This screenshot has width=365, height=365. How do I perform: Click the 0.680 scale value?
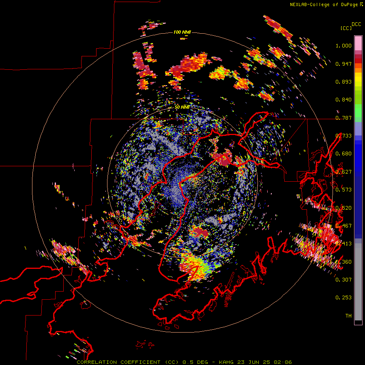[x=344, y=154]
